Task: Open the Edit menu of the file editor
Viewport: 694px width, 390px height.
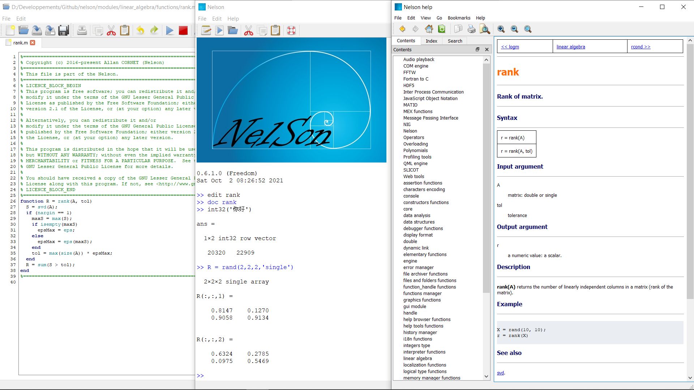Action: coord(21,18)
